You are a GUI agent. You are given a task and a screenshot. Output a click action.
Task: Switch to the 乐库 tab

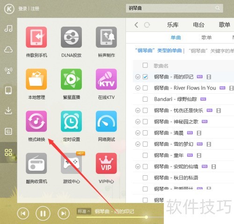173,25
